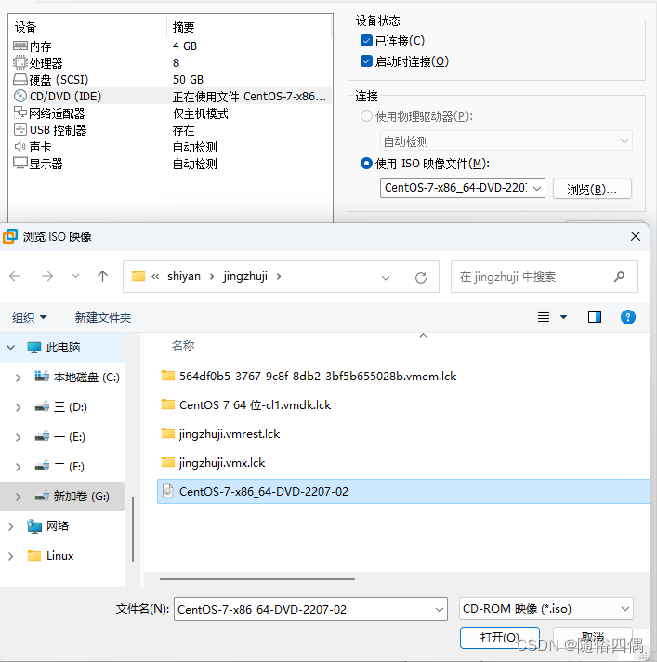Open the 自动检测 physical drive dropdown
The height and width of the screenshot is (662, 657).
coord(506,141)
